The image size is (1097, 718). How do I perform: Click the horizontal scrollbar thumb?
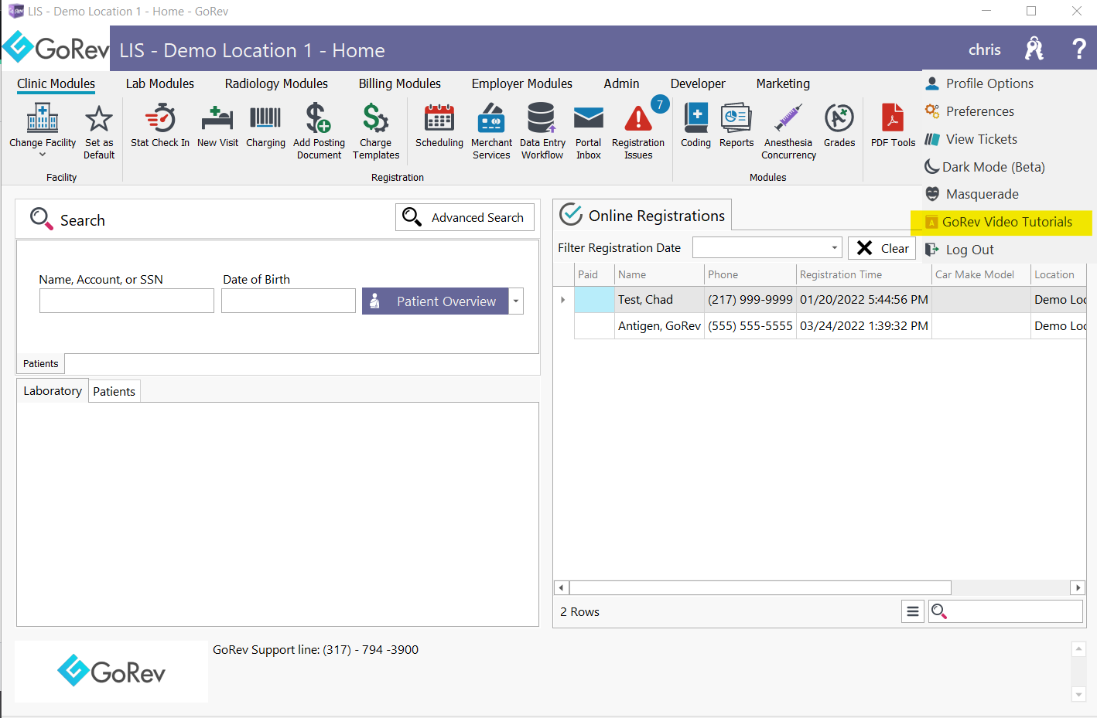coord(760,587)
